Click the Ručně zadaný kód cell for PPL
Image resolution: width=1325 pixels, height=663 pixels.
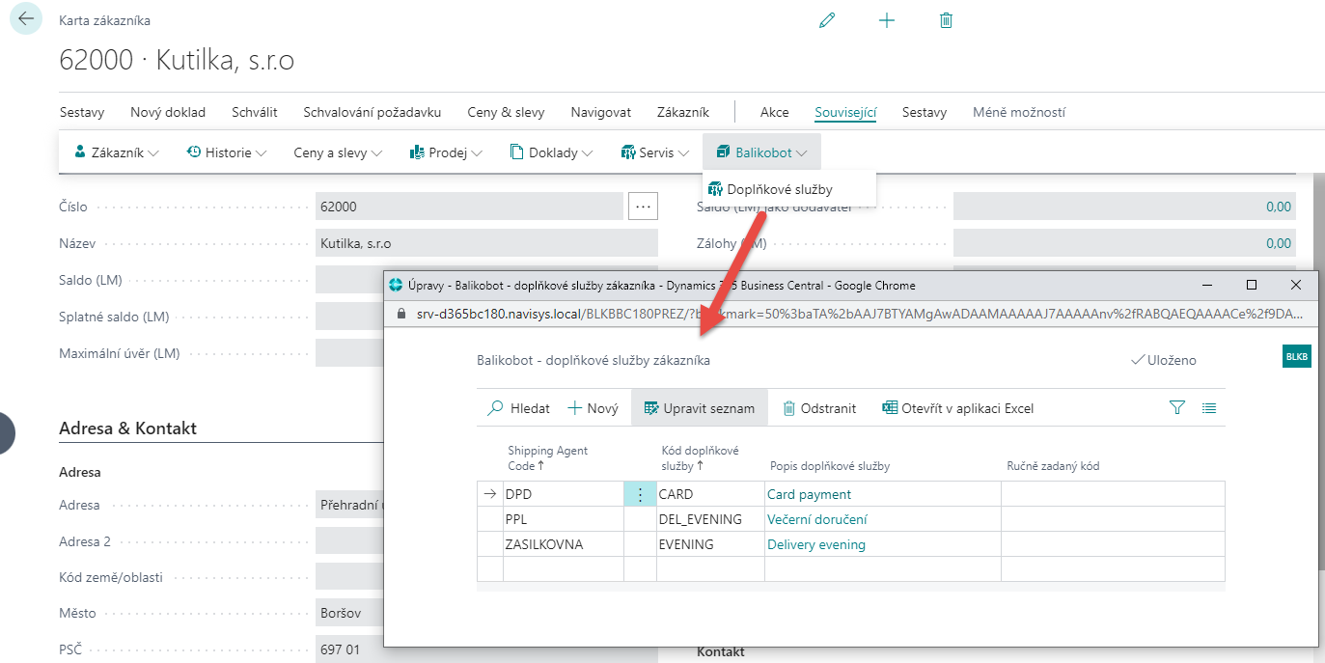[1112, 519]
